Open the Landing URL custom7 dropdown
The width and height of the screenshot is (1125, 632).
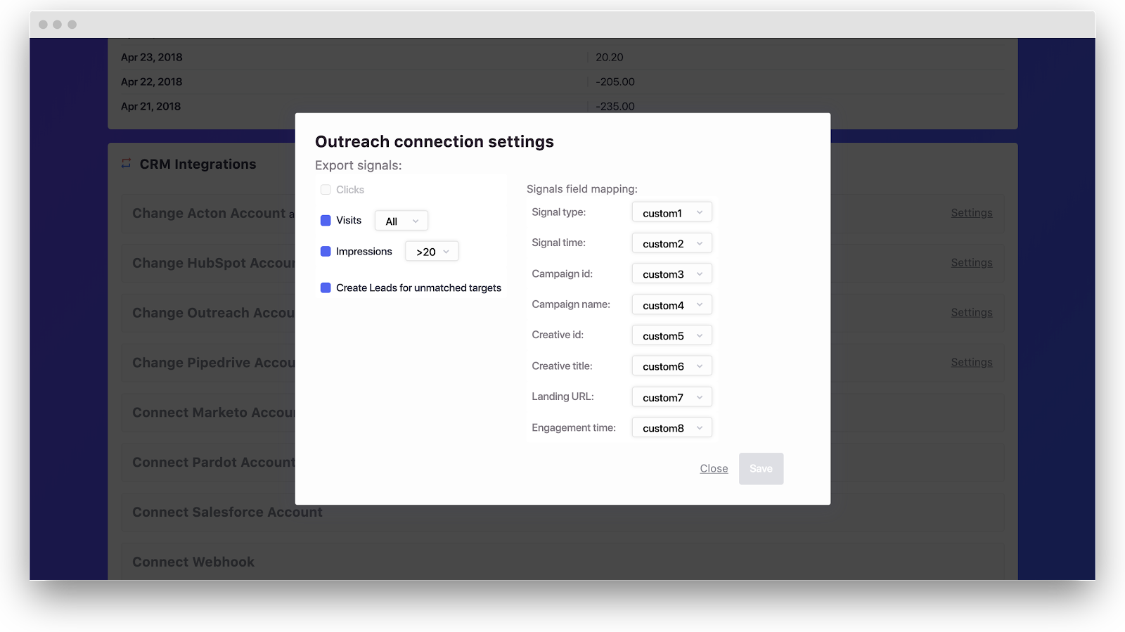pos(671,397)
